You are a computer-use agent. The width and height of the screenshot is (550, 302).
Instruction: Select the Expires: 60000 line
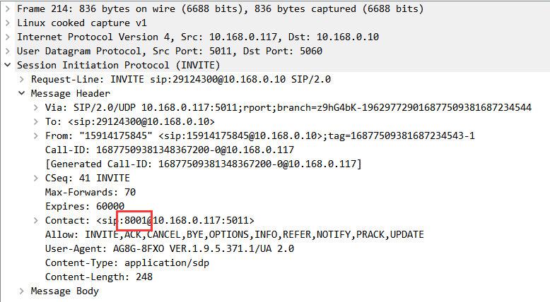point(85,206)
